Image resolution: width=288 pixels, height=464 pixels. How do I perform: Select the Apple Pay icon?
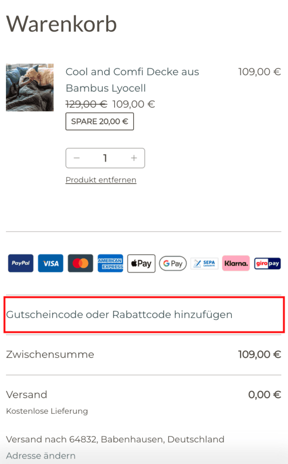tap(141, 263)
